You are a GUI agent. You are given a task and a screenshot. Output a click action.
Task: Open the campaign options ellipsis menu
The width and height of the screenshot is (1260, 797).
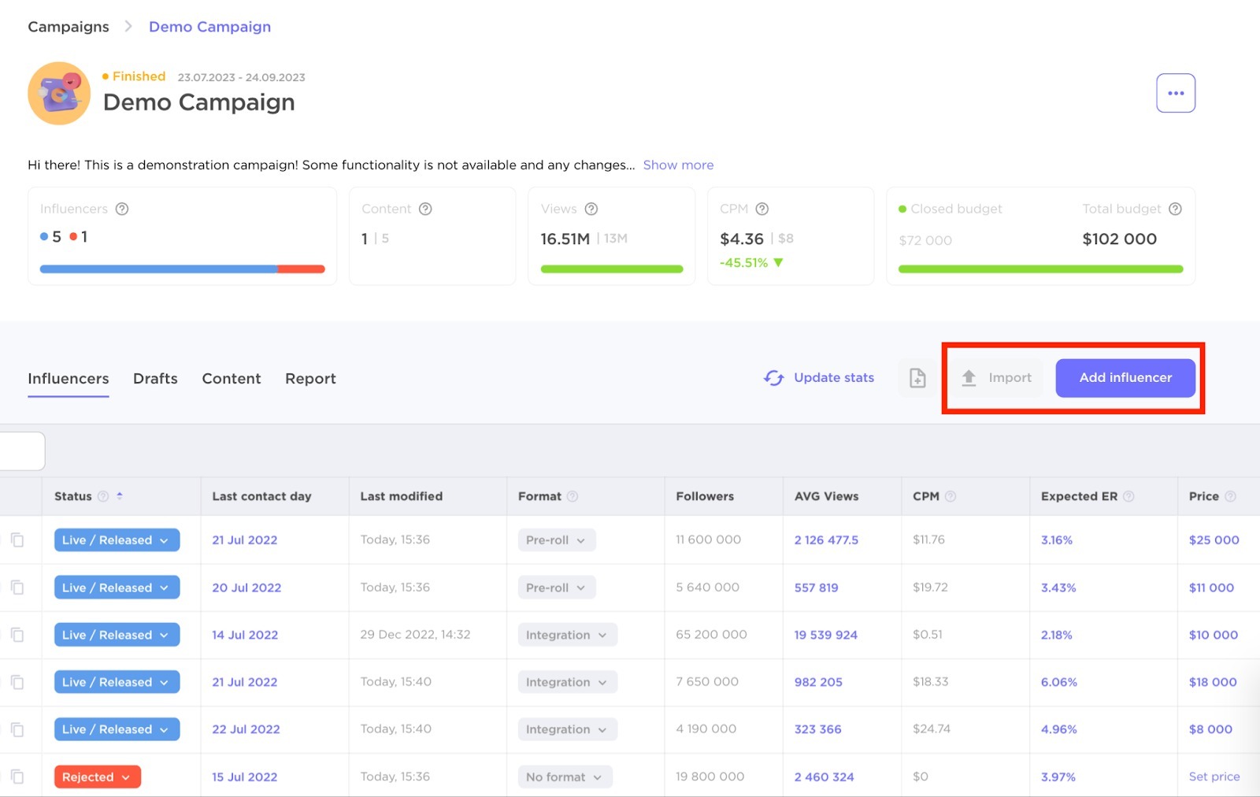[x=1175, y=92]
